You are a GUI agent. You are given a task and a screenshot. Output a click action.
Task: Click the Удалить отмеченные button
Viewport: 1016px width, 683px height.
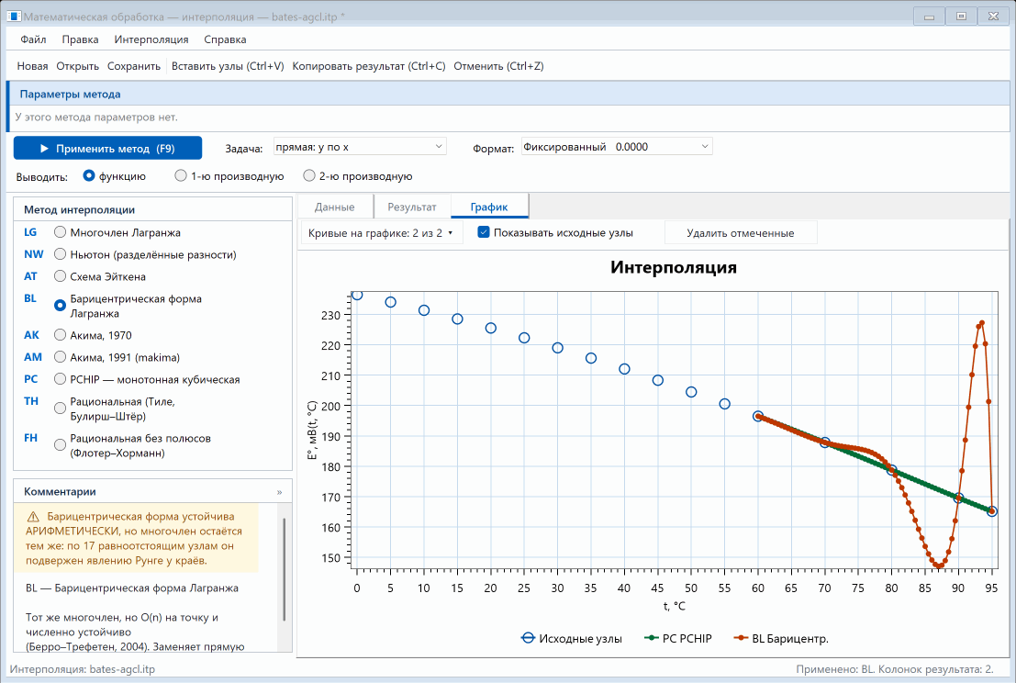[741, 233]
